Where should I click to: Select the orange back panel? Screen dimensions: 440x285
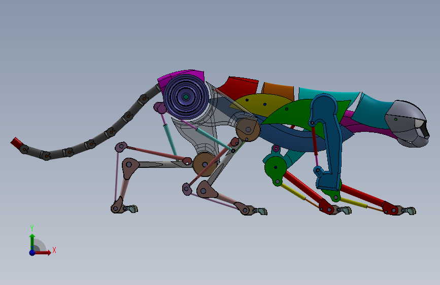coord(279,91)
